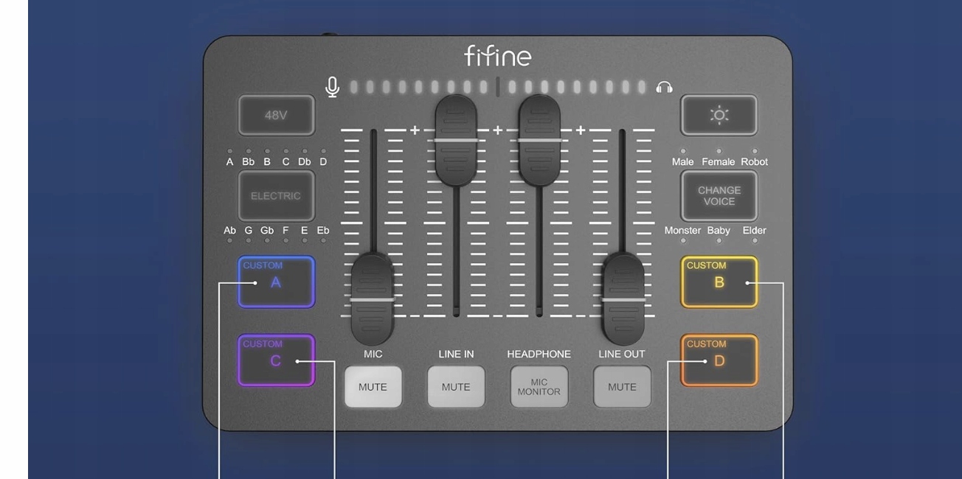962x479 pixels.
Task: Click the HEADPHONE channel label
Action: click(x=539, y=354)
